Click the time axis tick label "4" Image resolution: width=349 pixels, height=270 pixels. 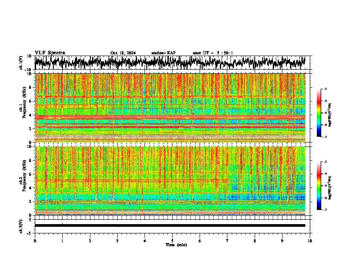[x=145, y=241]
